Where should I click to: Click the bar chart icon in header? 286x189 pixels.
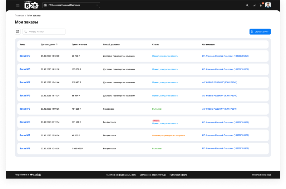pyautogui.click(x=254, y=5)
